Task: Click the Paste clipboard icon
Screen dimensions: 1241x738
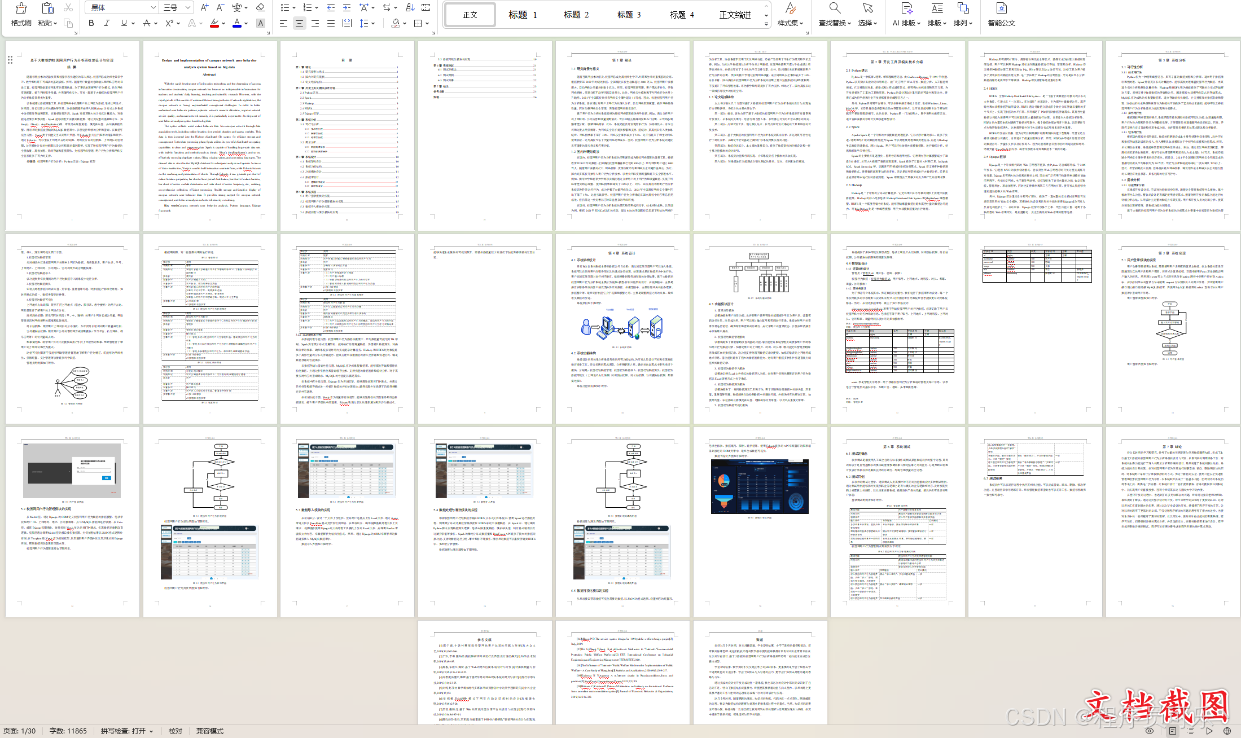Action: pos(47,8)
